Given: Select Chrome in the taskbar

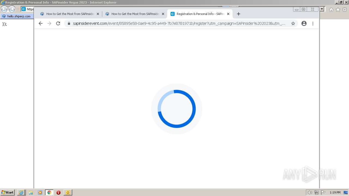Looking at the screenshot, I should point(49,192).
